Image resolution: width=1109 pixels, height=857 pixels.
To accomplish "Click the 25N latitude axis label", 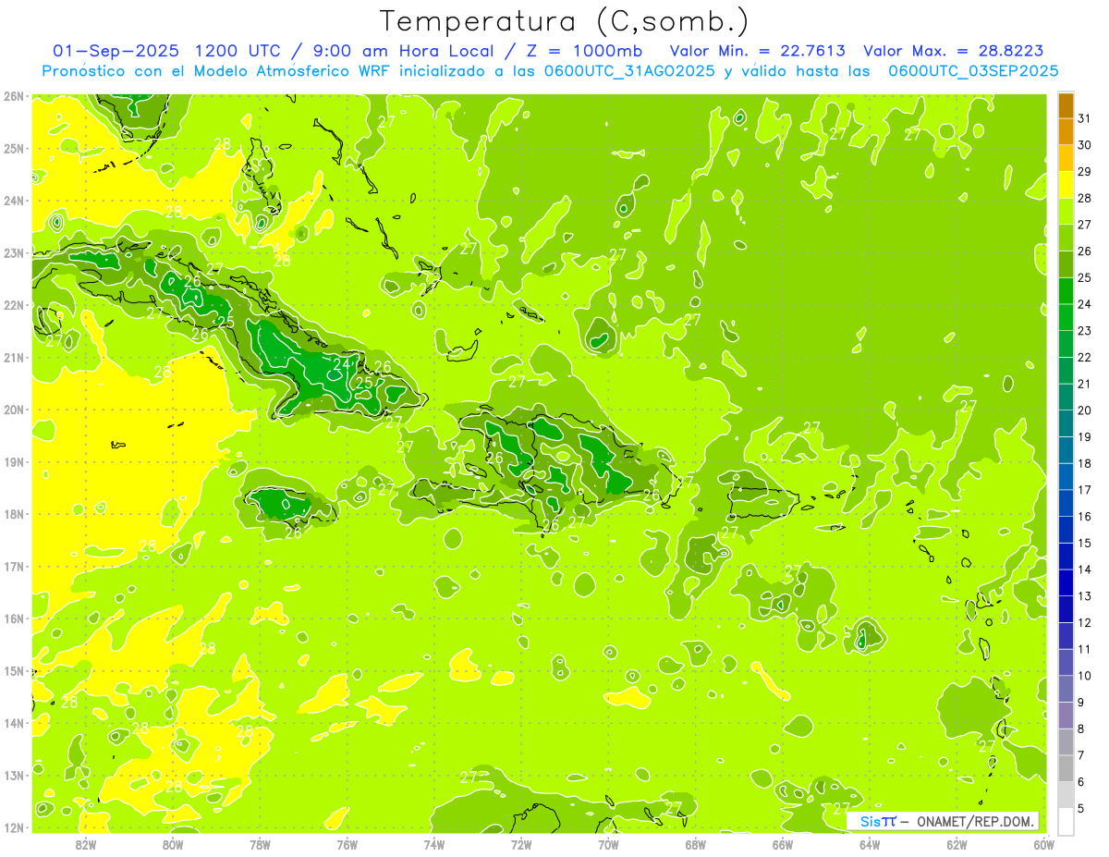I will click(x=14, y=148).
